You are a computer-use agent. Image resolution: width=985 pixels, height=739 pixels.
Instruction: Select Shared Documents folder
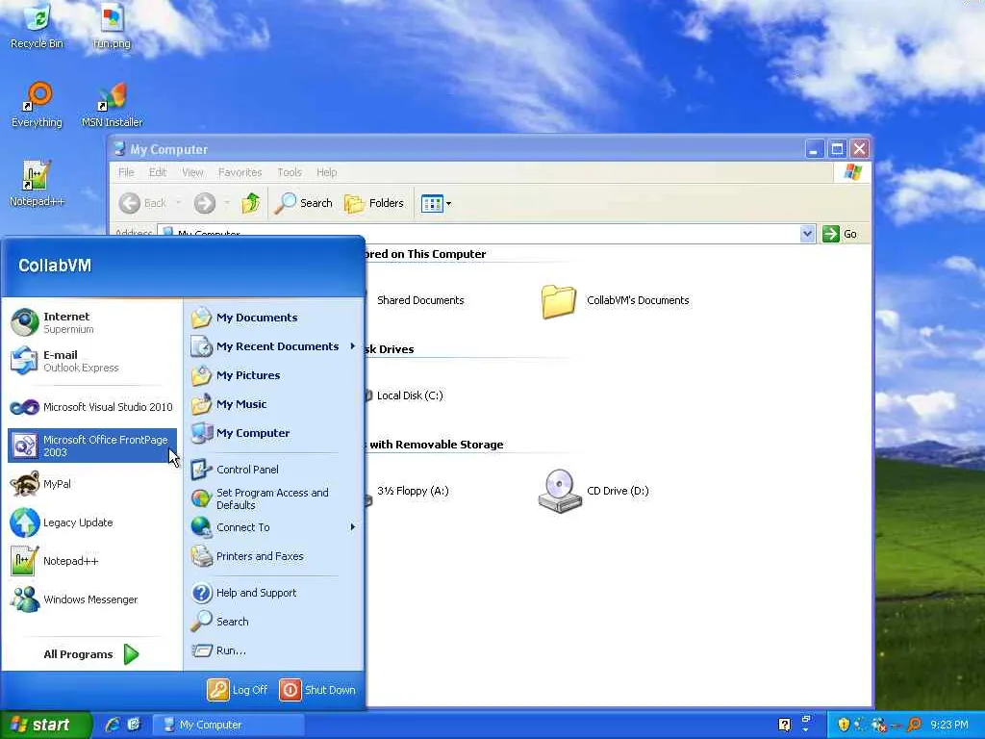[419, 300]
